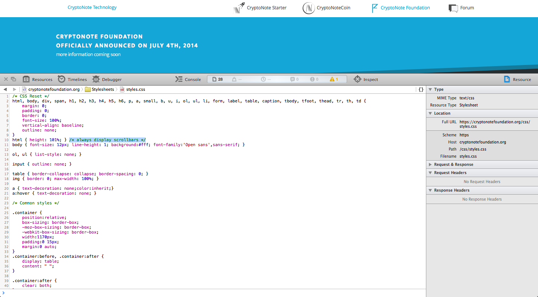The image size is (538, 297).
Task: Open the Forum link
Action: tap(467, 7)
